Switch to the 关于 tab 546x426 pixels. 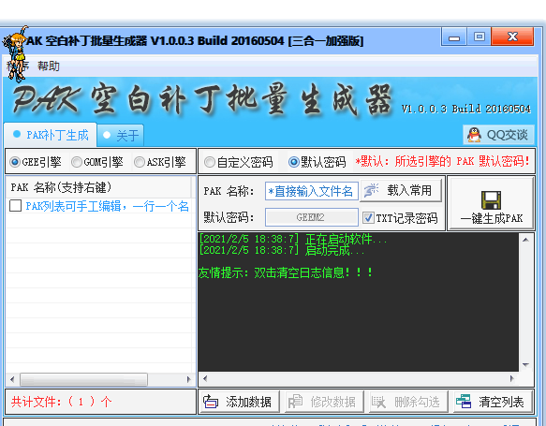pyautogui.click(x=121, y=135)
